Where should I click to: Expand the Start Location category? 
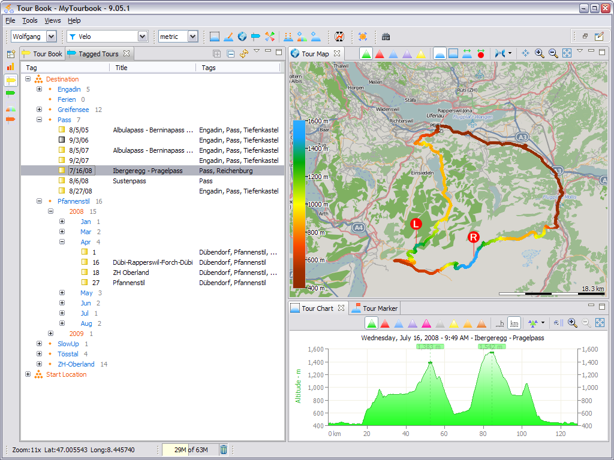[28, 374]
